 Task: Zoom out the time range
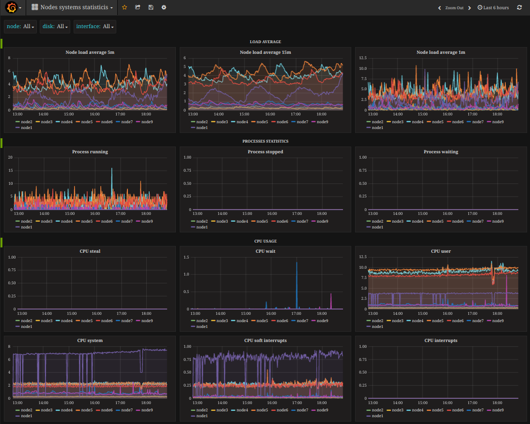coord(454,8)
